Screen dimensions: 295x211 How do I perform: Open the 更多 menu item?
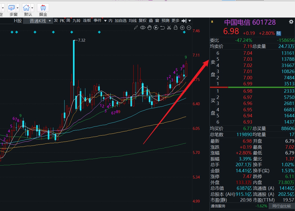175,21
